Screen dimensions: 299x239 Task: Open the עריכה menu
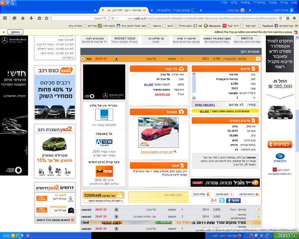coord(284,2)
